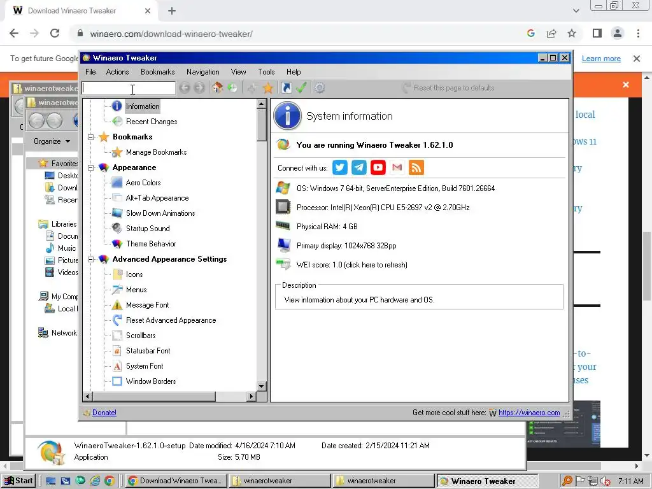Viewport: 652px width, 489px height.
Task: Open the Tools menu
Action: click(266, 72)
